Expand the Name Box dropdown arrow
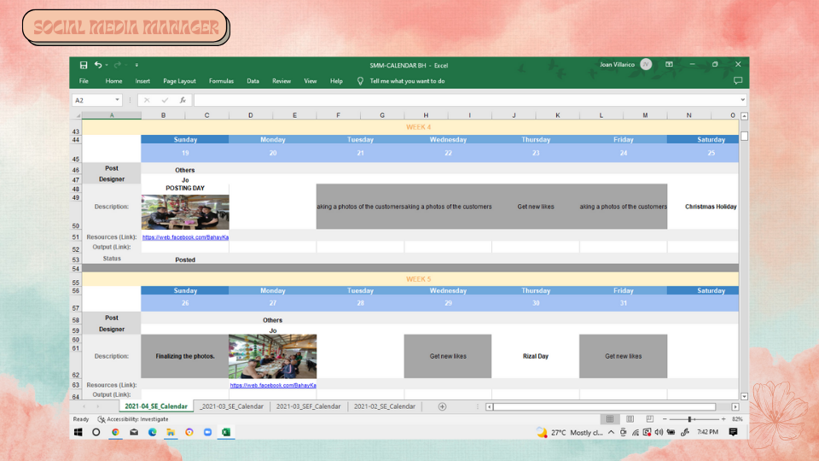Screen dimensions: 819x461 117,100
